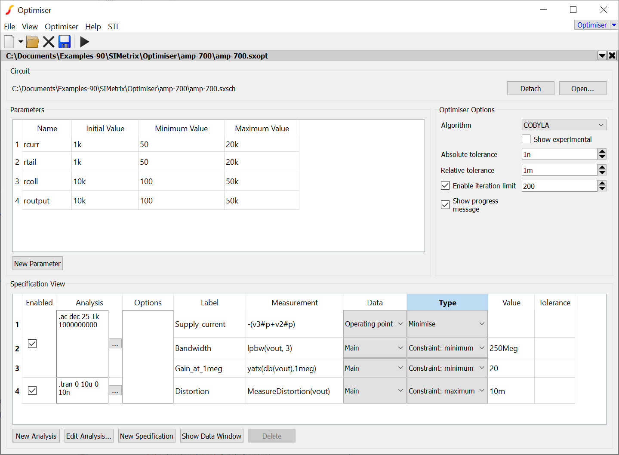619x455 pixels.
Task: Open the STL menu
Action: tap(114, 27)
